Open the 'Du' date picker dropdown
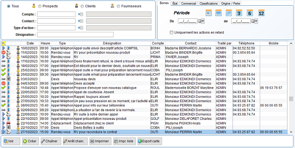This screenshot has height=148, width=295. (x=203, y=21)
